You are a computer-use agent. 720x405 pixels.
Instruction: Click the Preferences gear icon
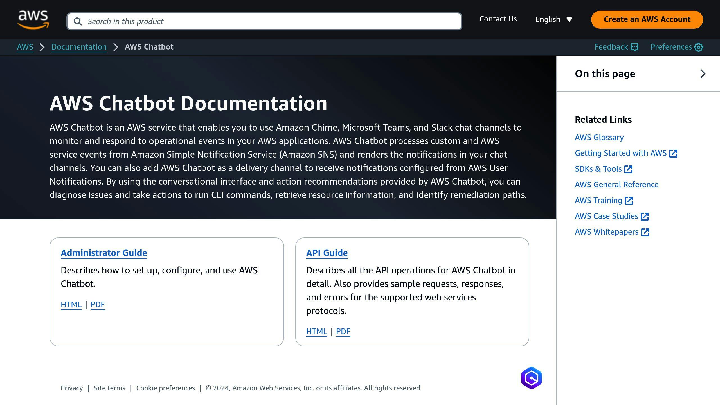pos(699,47)
